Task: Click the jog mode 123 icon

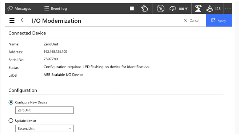Action: tap(214, 8)
